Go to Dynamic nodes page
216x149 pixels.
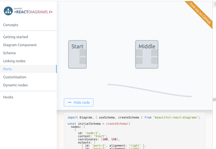pyautogui.click(x=16, y=85)
